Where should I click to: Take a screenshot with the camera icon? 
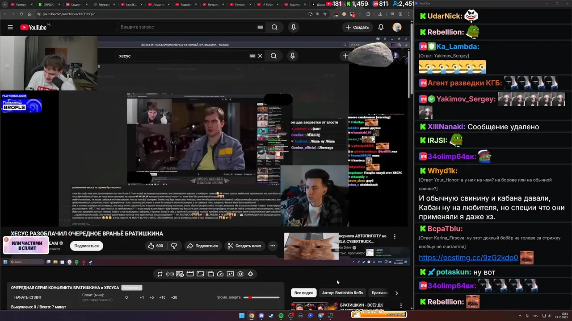tap(240, 274)
